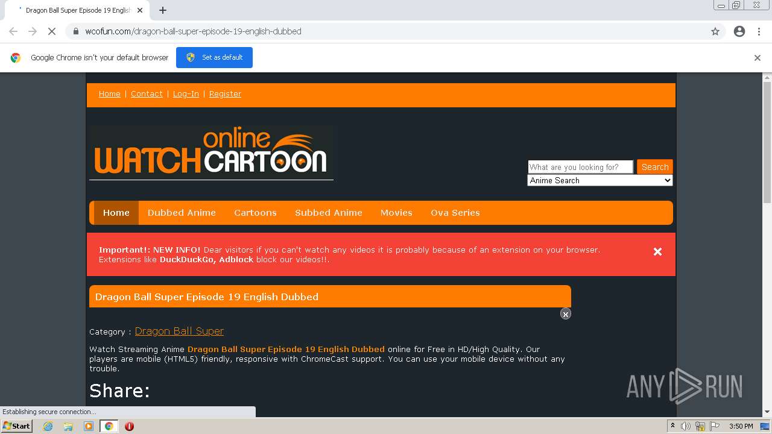The height and width of the screenshot is (434, 772).
Task: Open the Home link in top bar
Action: tap(110, 94)
